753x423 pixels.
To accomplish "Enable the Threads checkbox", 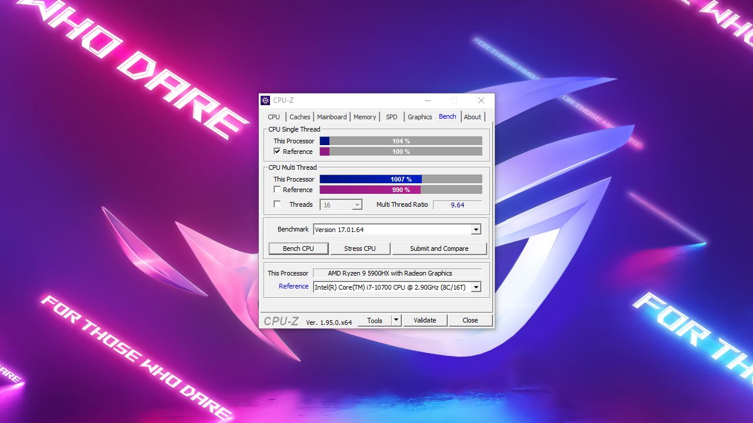I will 276,204.
